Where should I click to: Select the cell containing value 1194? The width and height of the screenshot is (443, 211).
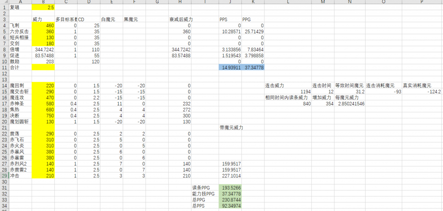pyautogui.click(x=287, y=91)
